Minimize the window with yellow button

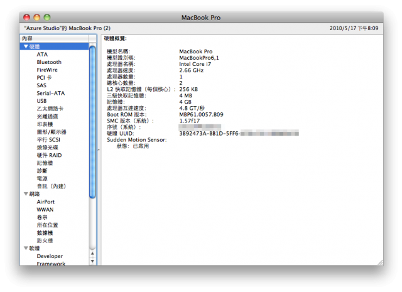(x=37, y=17)
